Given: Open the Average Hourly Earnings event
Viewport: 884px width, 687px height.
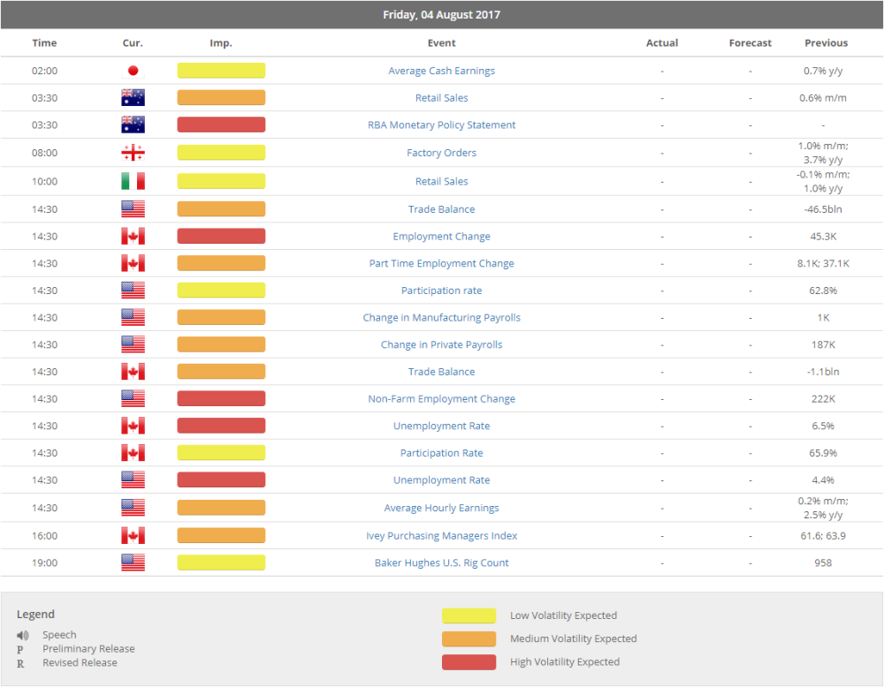Looking at the screenshot, I should point(441,507).
